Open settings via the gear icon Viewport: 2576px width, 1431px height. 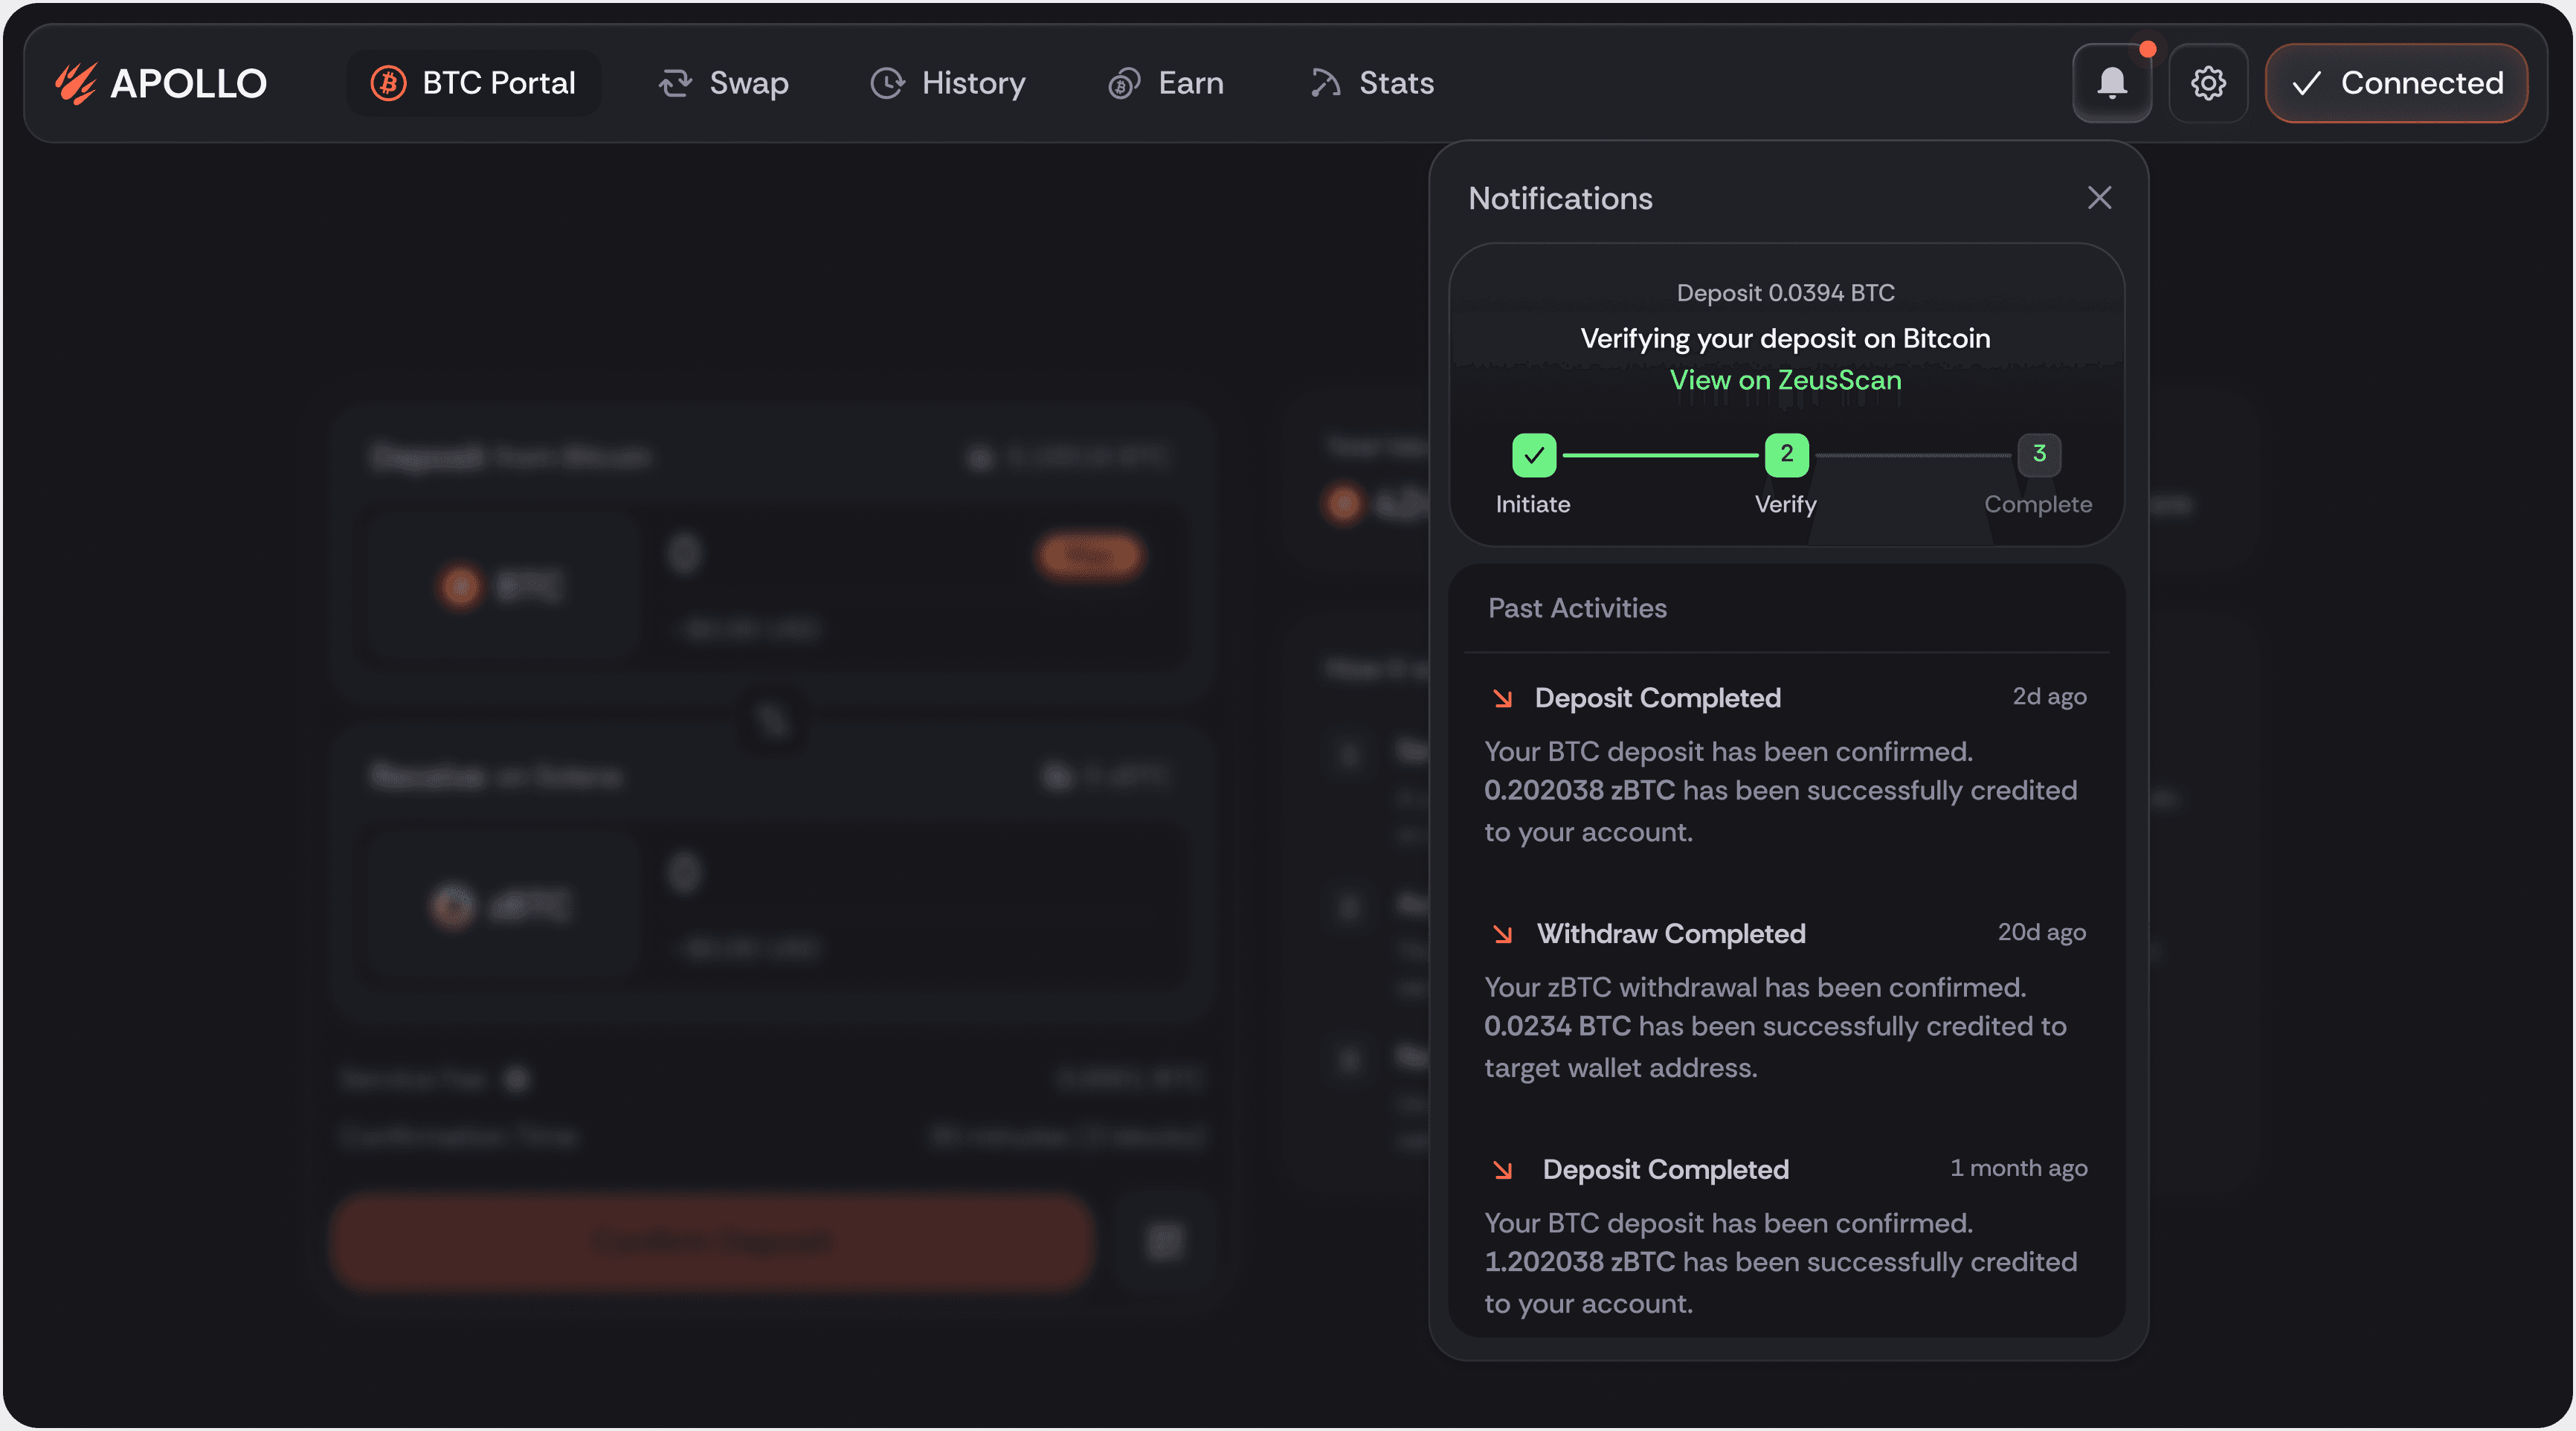(x=2207, y=83)
